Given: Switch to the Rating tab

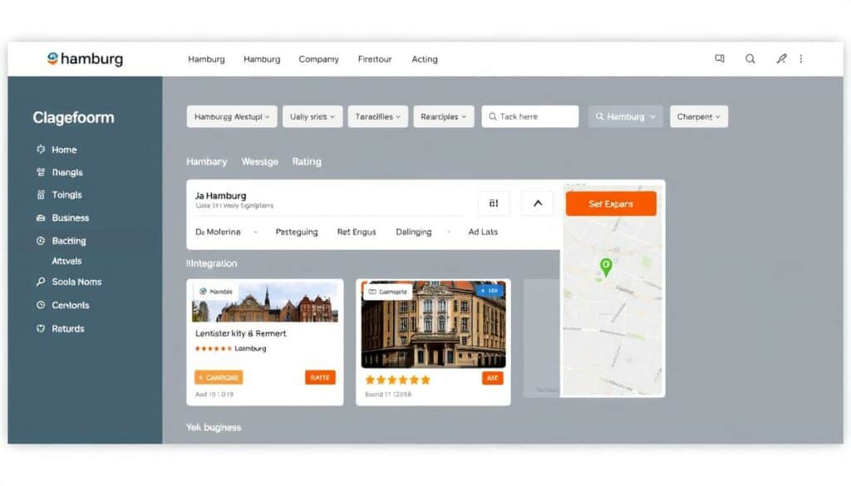Looking at the screenshot, I should pyautogui.click(x=307, y=161).
